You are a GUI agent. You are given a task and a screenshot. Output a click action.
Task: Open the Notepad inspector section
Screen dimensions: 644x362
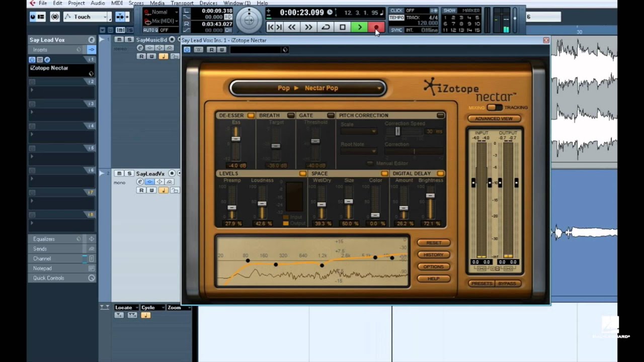(x=62, y=268)
